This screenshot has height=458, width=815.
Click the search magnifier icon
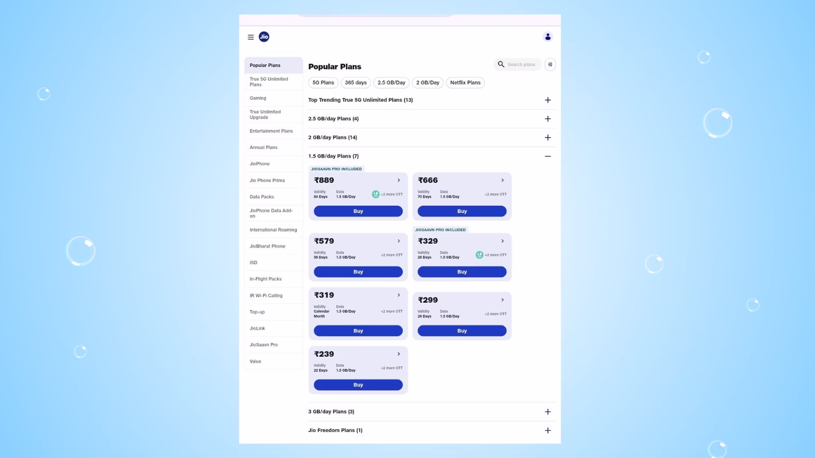[x=501, y=65]
